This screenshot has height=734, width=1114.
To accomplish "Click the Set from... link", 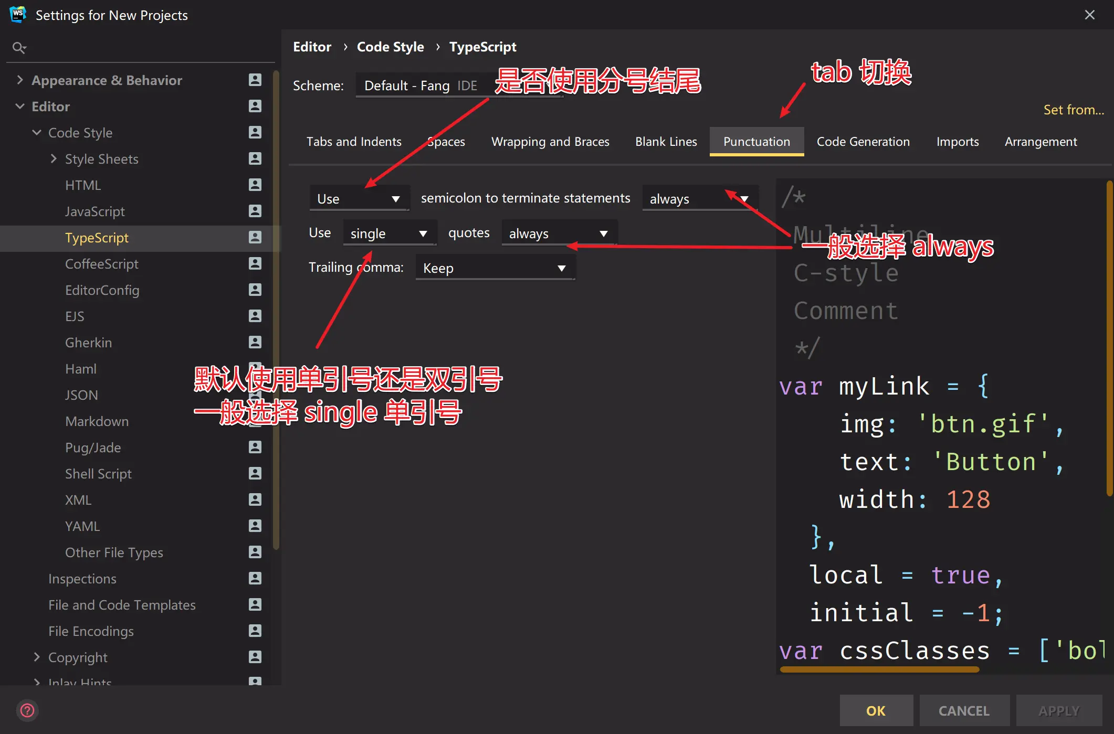I will point(1073,110).
